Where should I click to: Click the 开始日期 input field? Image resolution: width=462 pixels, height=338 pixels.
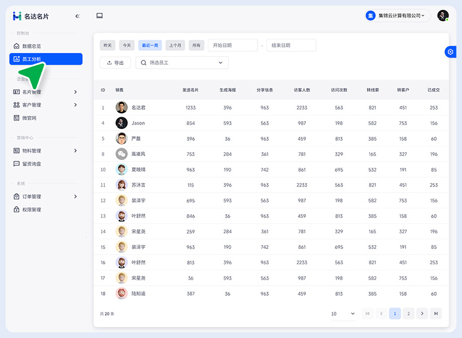coord(233,46)
